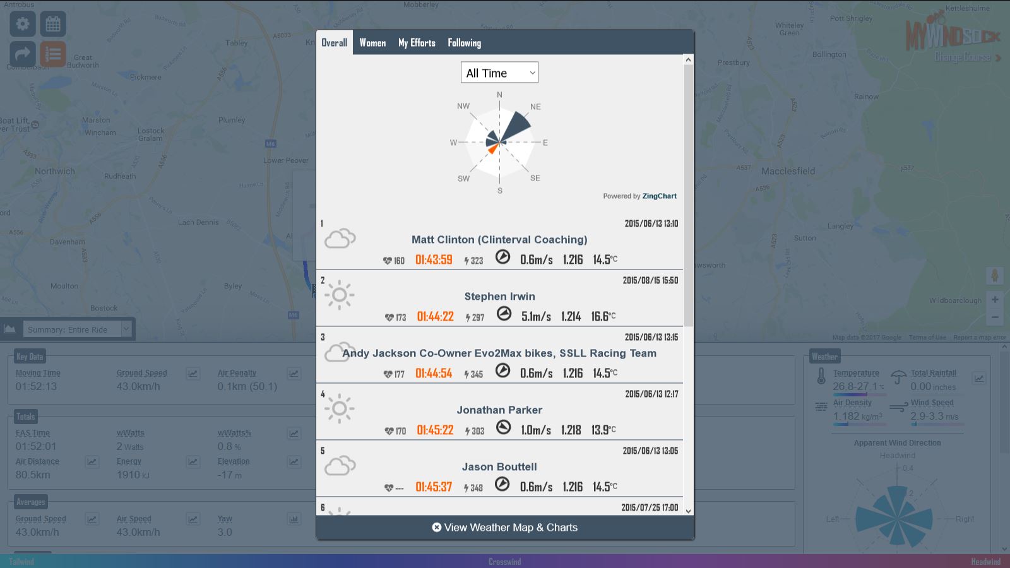This screenshot has width=1010, height=568.
Task: Click the Elevation graph icon in Totals
Action: click(294, 462)
